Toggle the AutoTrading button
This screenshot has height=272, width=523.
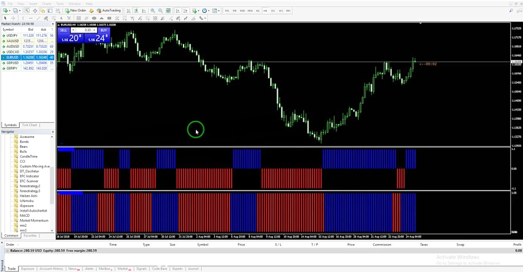tap(109, 10)
